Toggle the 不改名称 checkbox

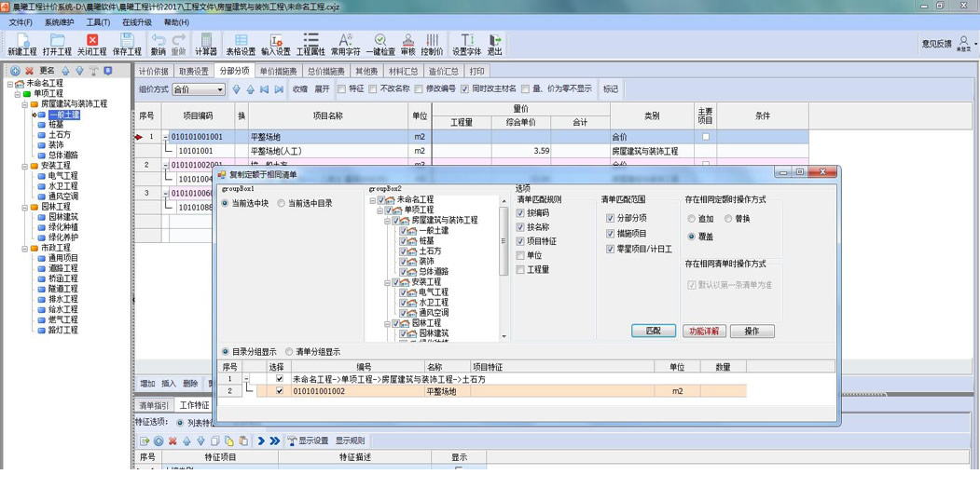click(372, 89)
